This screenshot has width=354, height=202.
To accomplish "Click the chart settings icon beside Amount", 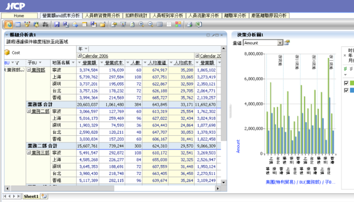I will point(287,42).
